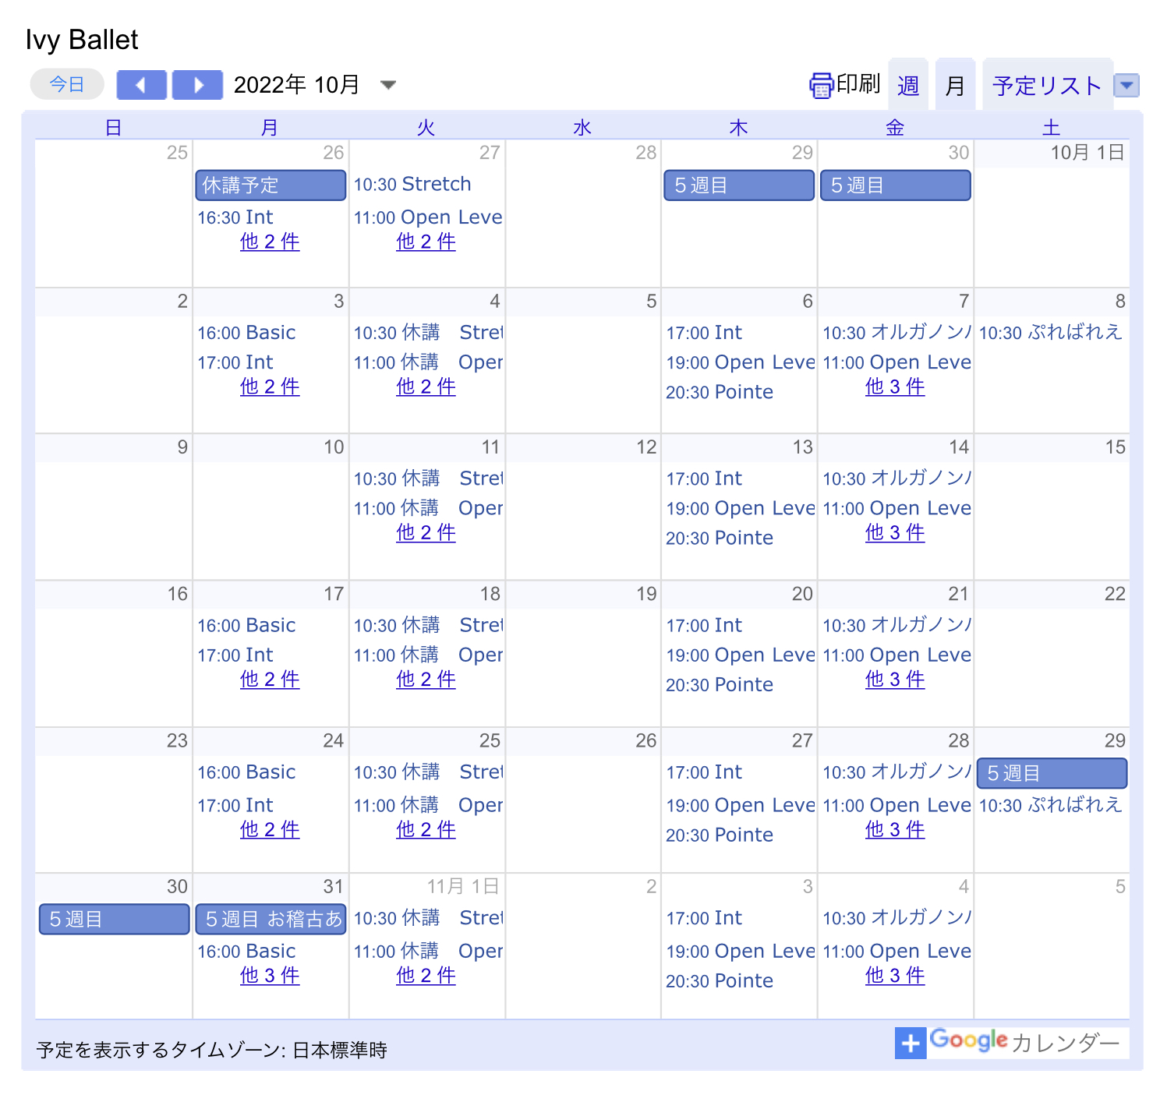Image resolution: width=1160 pixels, height=1102 pixels.
Task: Select the 16:00 Basic class on October 17
Action: coord(246,626)
